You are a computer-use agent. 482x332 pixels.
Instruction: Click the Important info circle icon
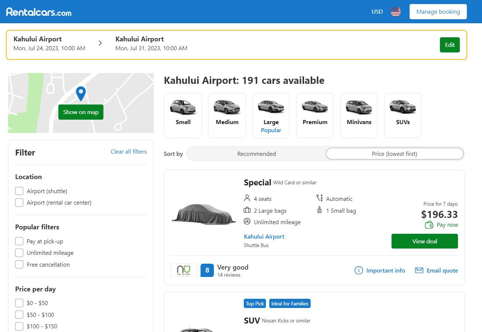click(358, 270)
